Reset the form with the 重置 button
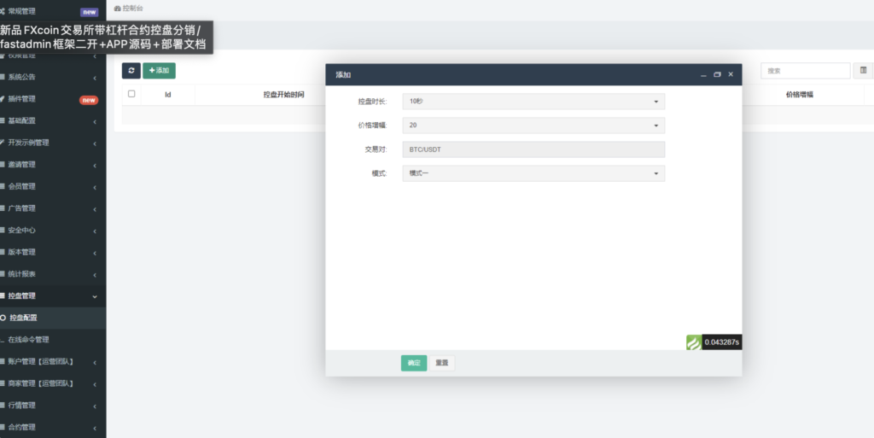 point(441,363)
